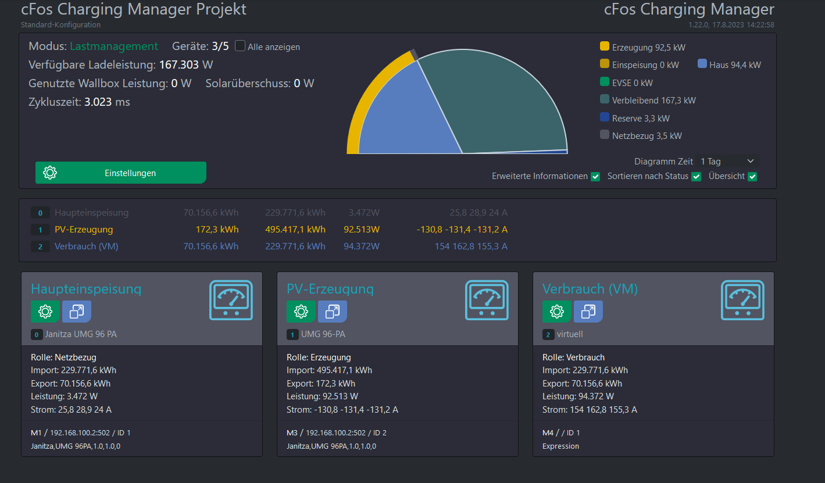
Task: Click the meter gauge icon of Verbrauch (VM)
Action: 742,300
